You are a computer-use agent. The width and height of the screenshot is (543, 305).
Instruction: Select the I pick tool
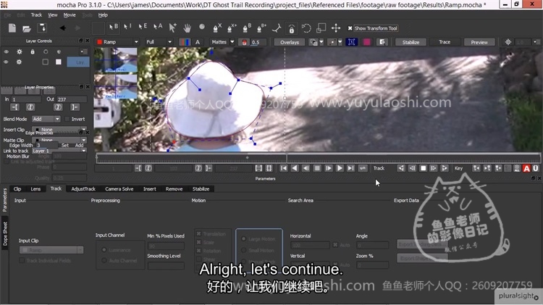(127, 27)
